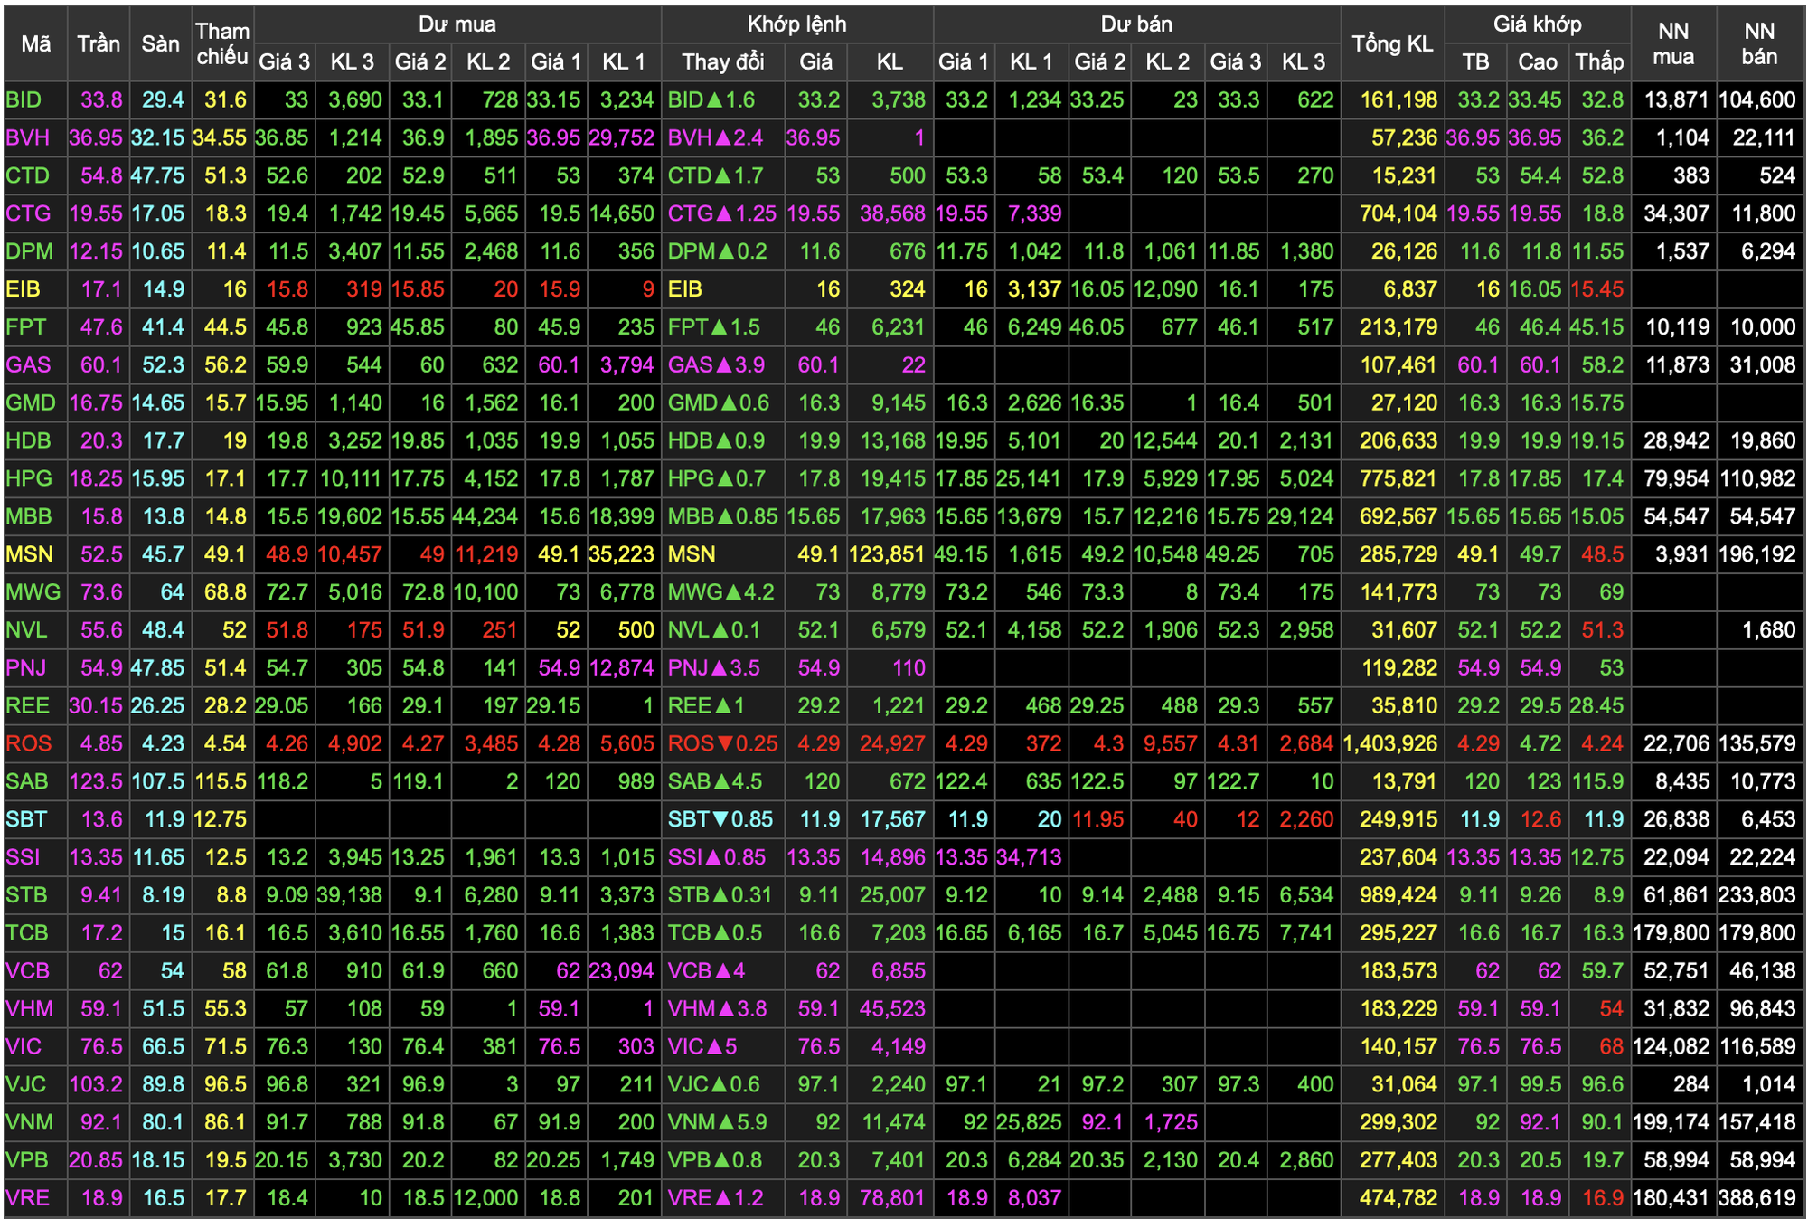Click the GMD ticker
Screen dimensions: 1808x1219
31,402
